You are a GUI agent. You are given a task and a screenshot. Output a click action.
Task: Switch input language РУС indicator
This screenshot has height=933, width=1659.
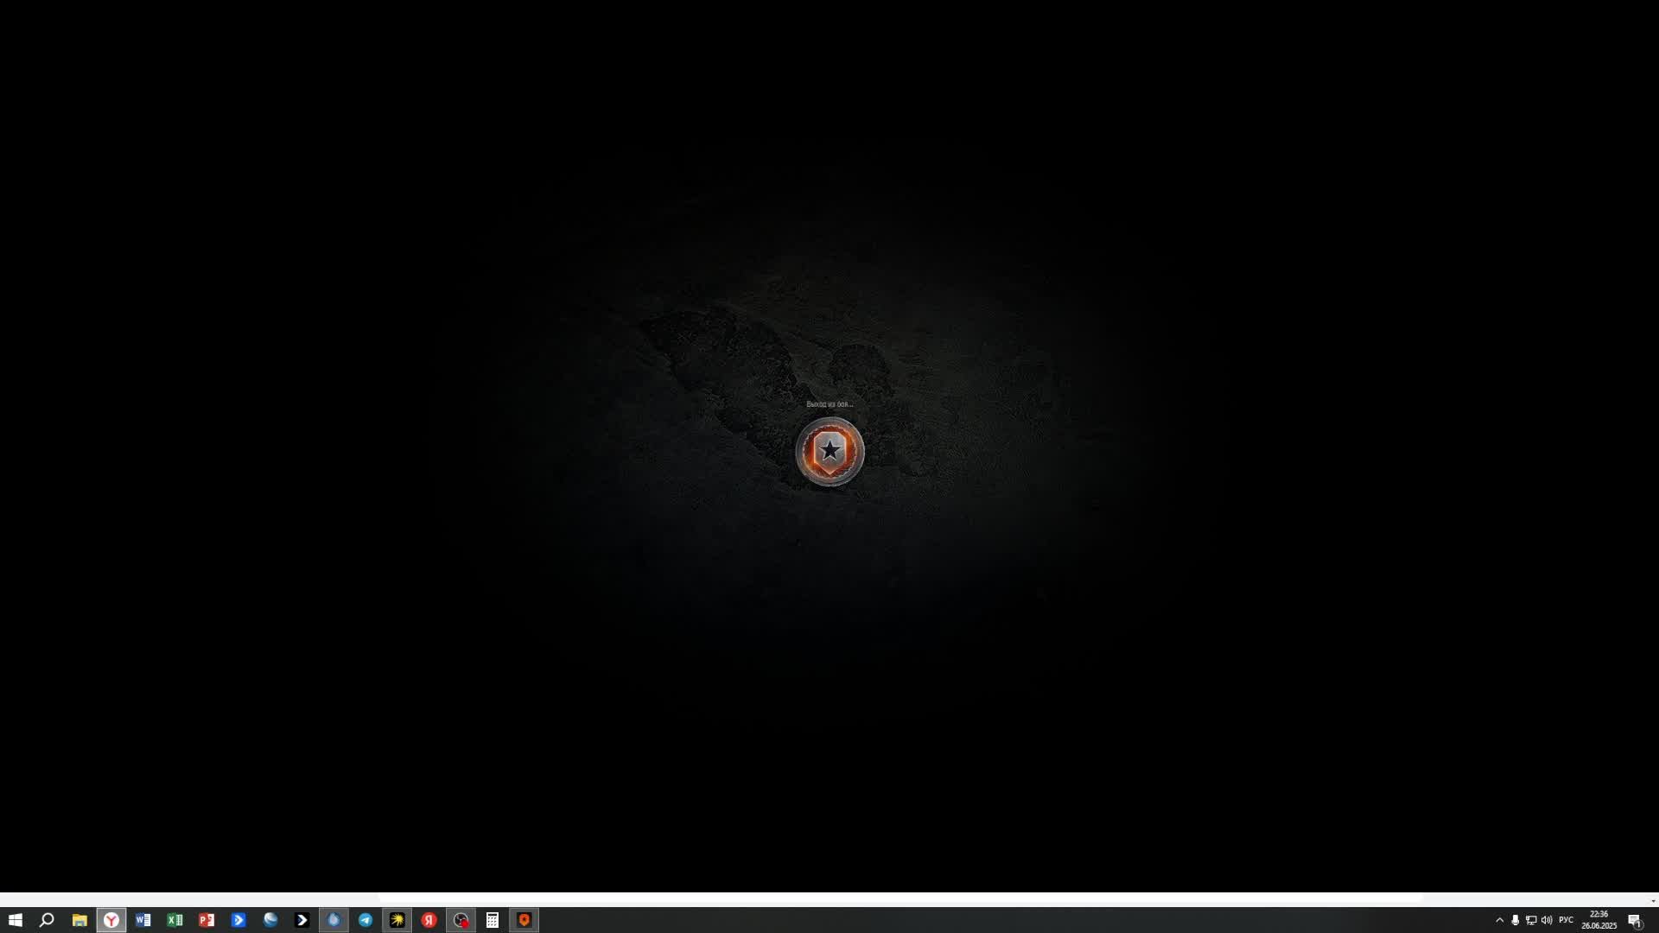[x=1566, y=920]
